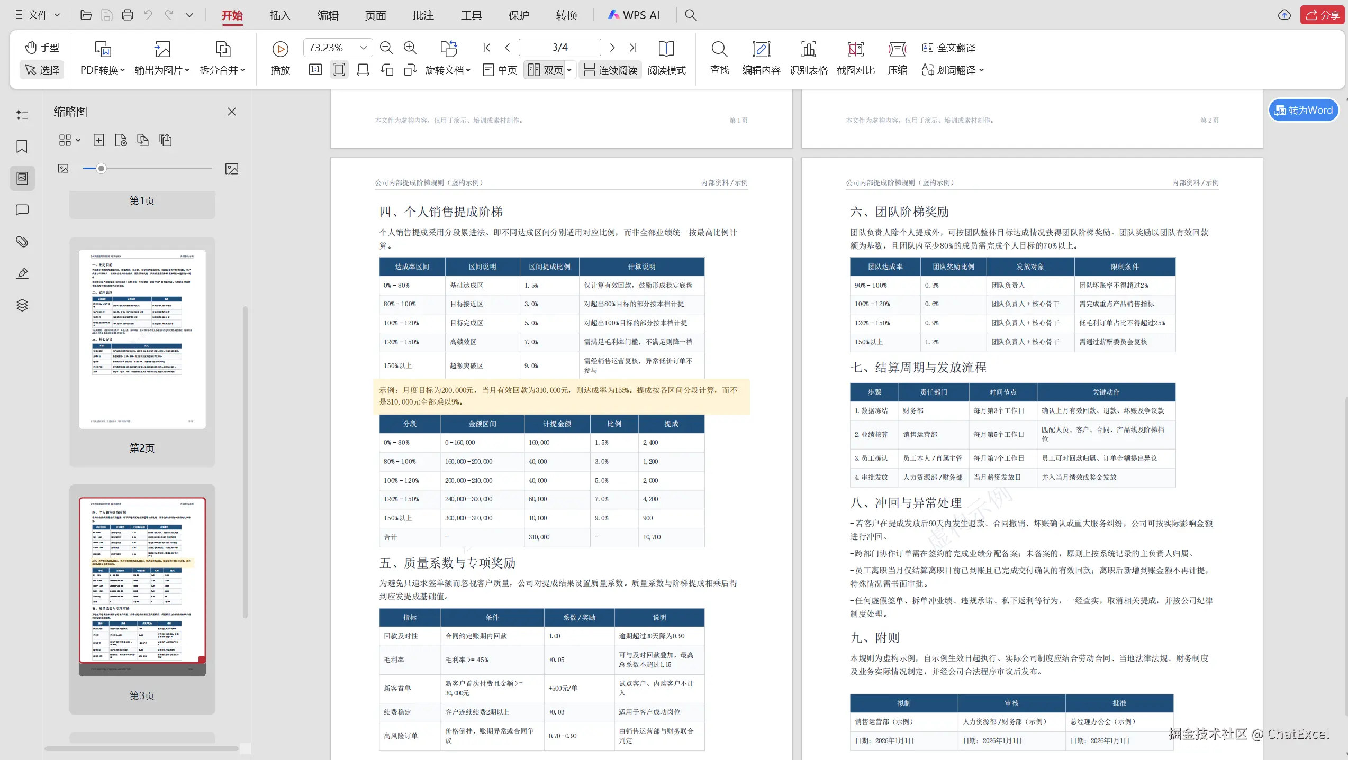
Task: Open the Find (查找) tool
Action: 719,58
